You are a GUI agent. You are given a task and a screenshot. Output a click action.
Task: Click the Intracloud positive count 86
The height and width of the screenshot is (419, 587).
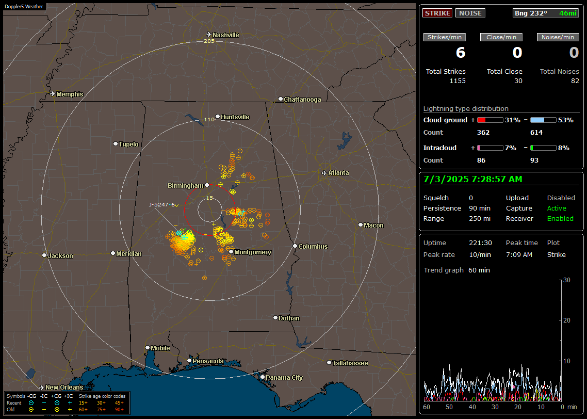point(481,160)
